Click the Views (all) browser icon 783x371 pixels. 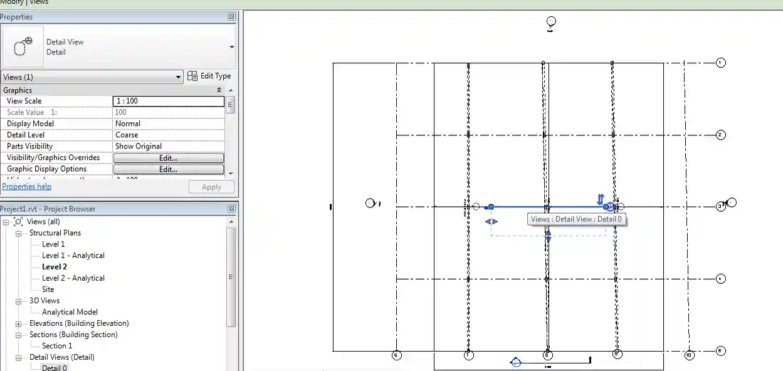pos(18,222)
